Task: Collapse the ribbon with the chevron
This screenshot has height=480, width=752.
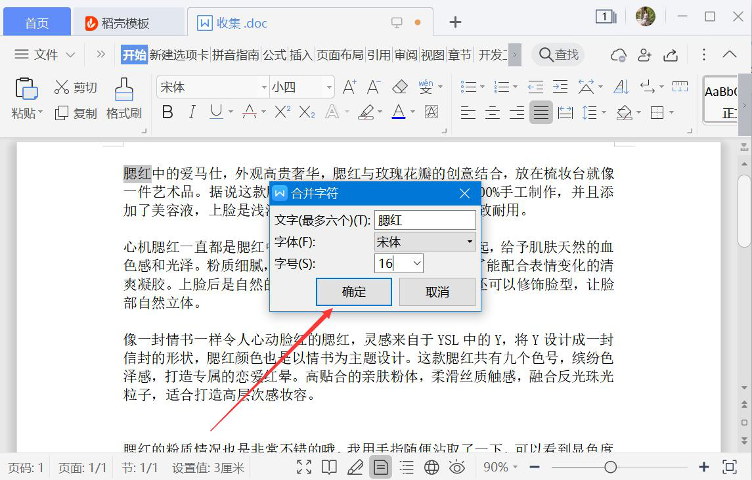Action: click(x=730, y=55)
